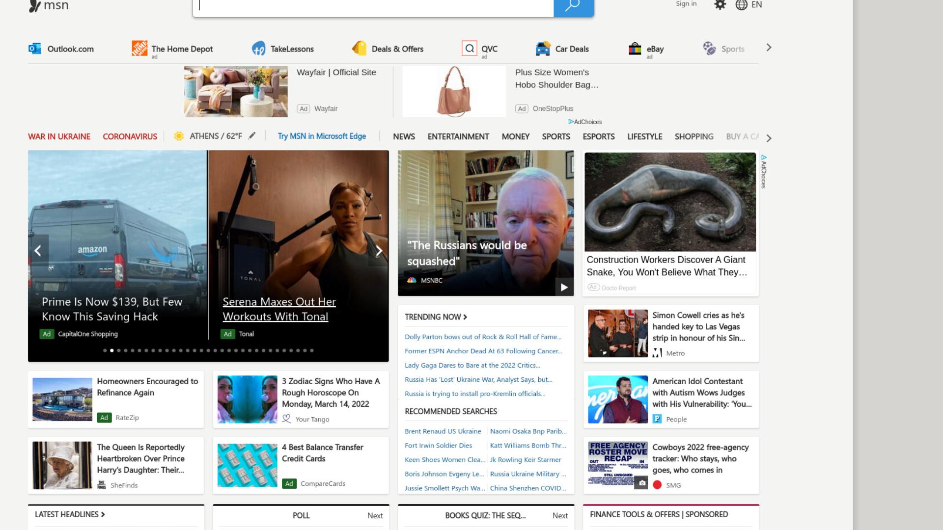The image size is (943, 530).
Task: Click Next in the POLL card
Action: pos(375,516)
